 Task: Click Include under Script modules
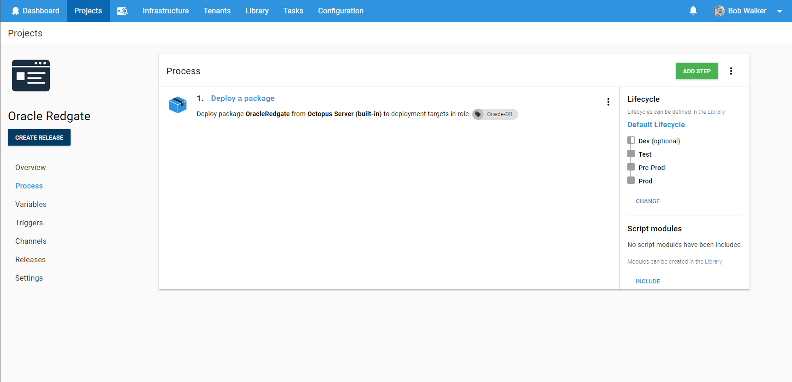(x=648, y=282)
